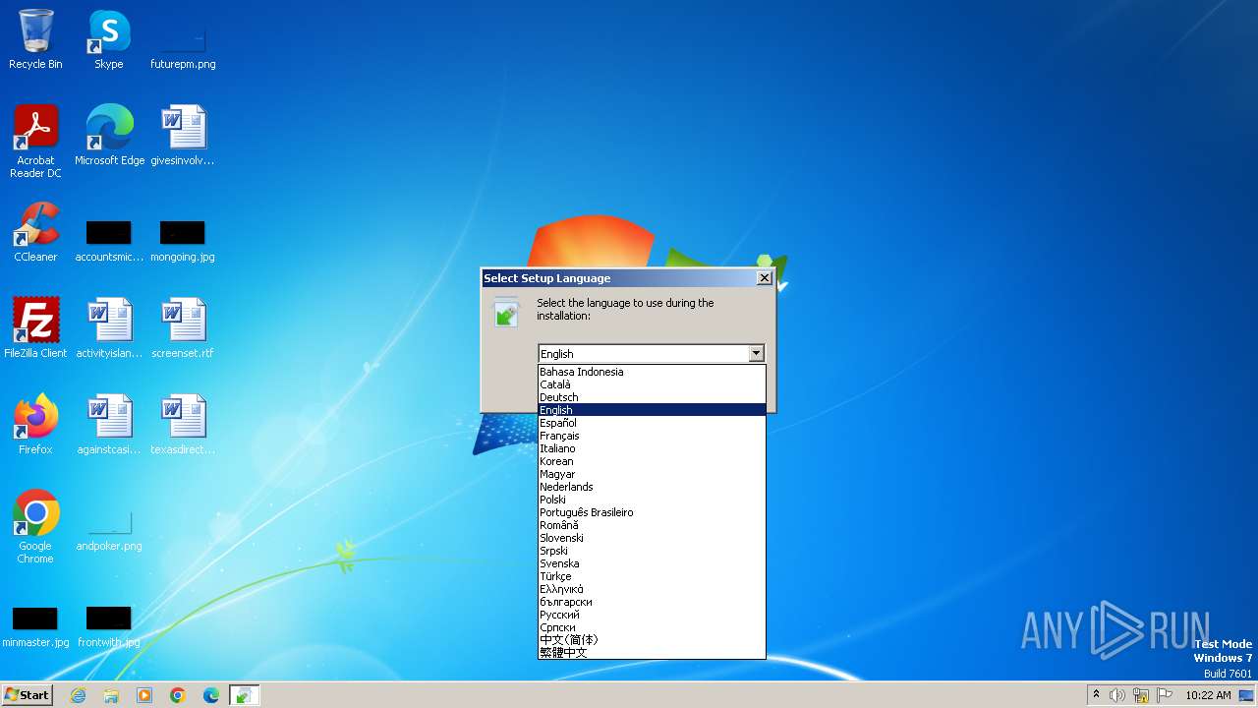Launch Microsoft Edge desktop shortcut
Screen dimensions: 1258x708
tap(109, 135)
